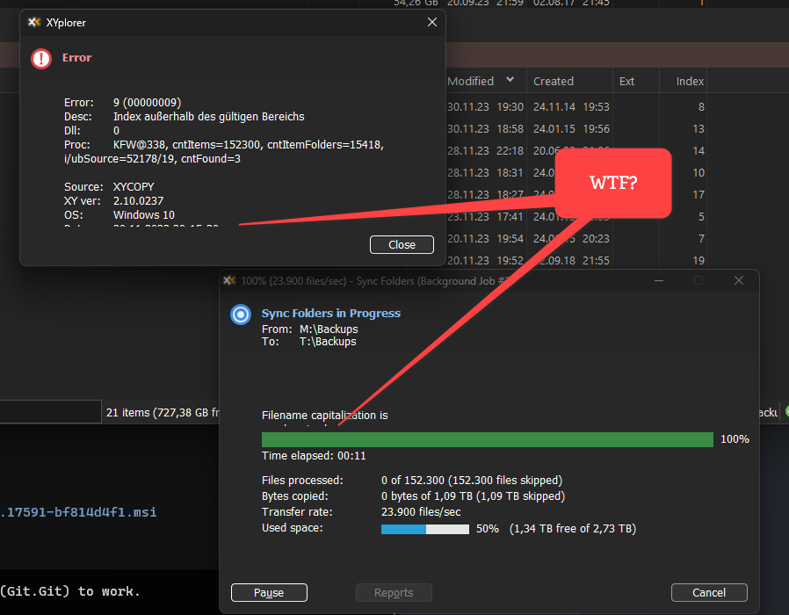
Task: Click the XYplorer icon in the Sync Folders title bar
Action: [229, 280]
